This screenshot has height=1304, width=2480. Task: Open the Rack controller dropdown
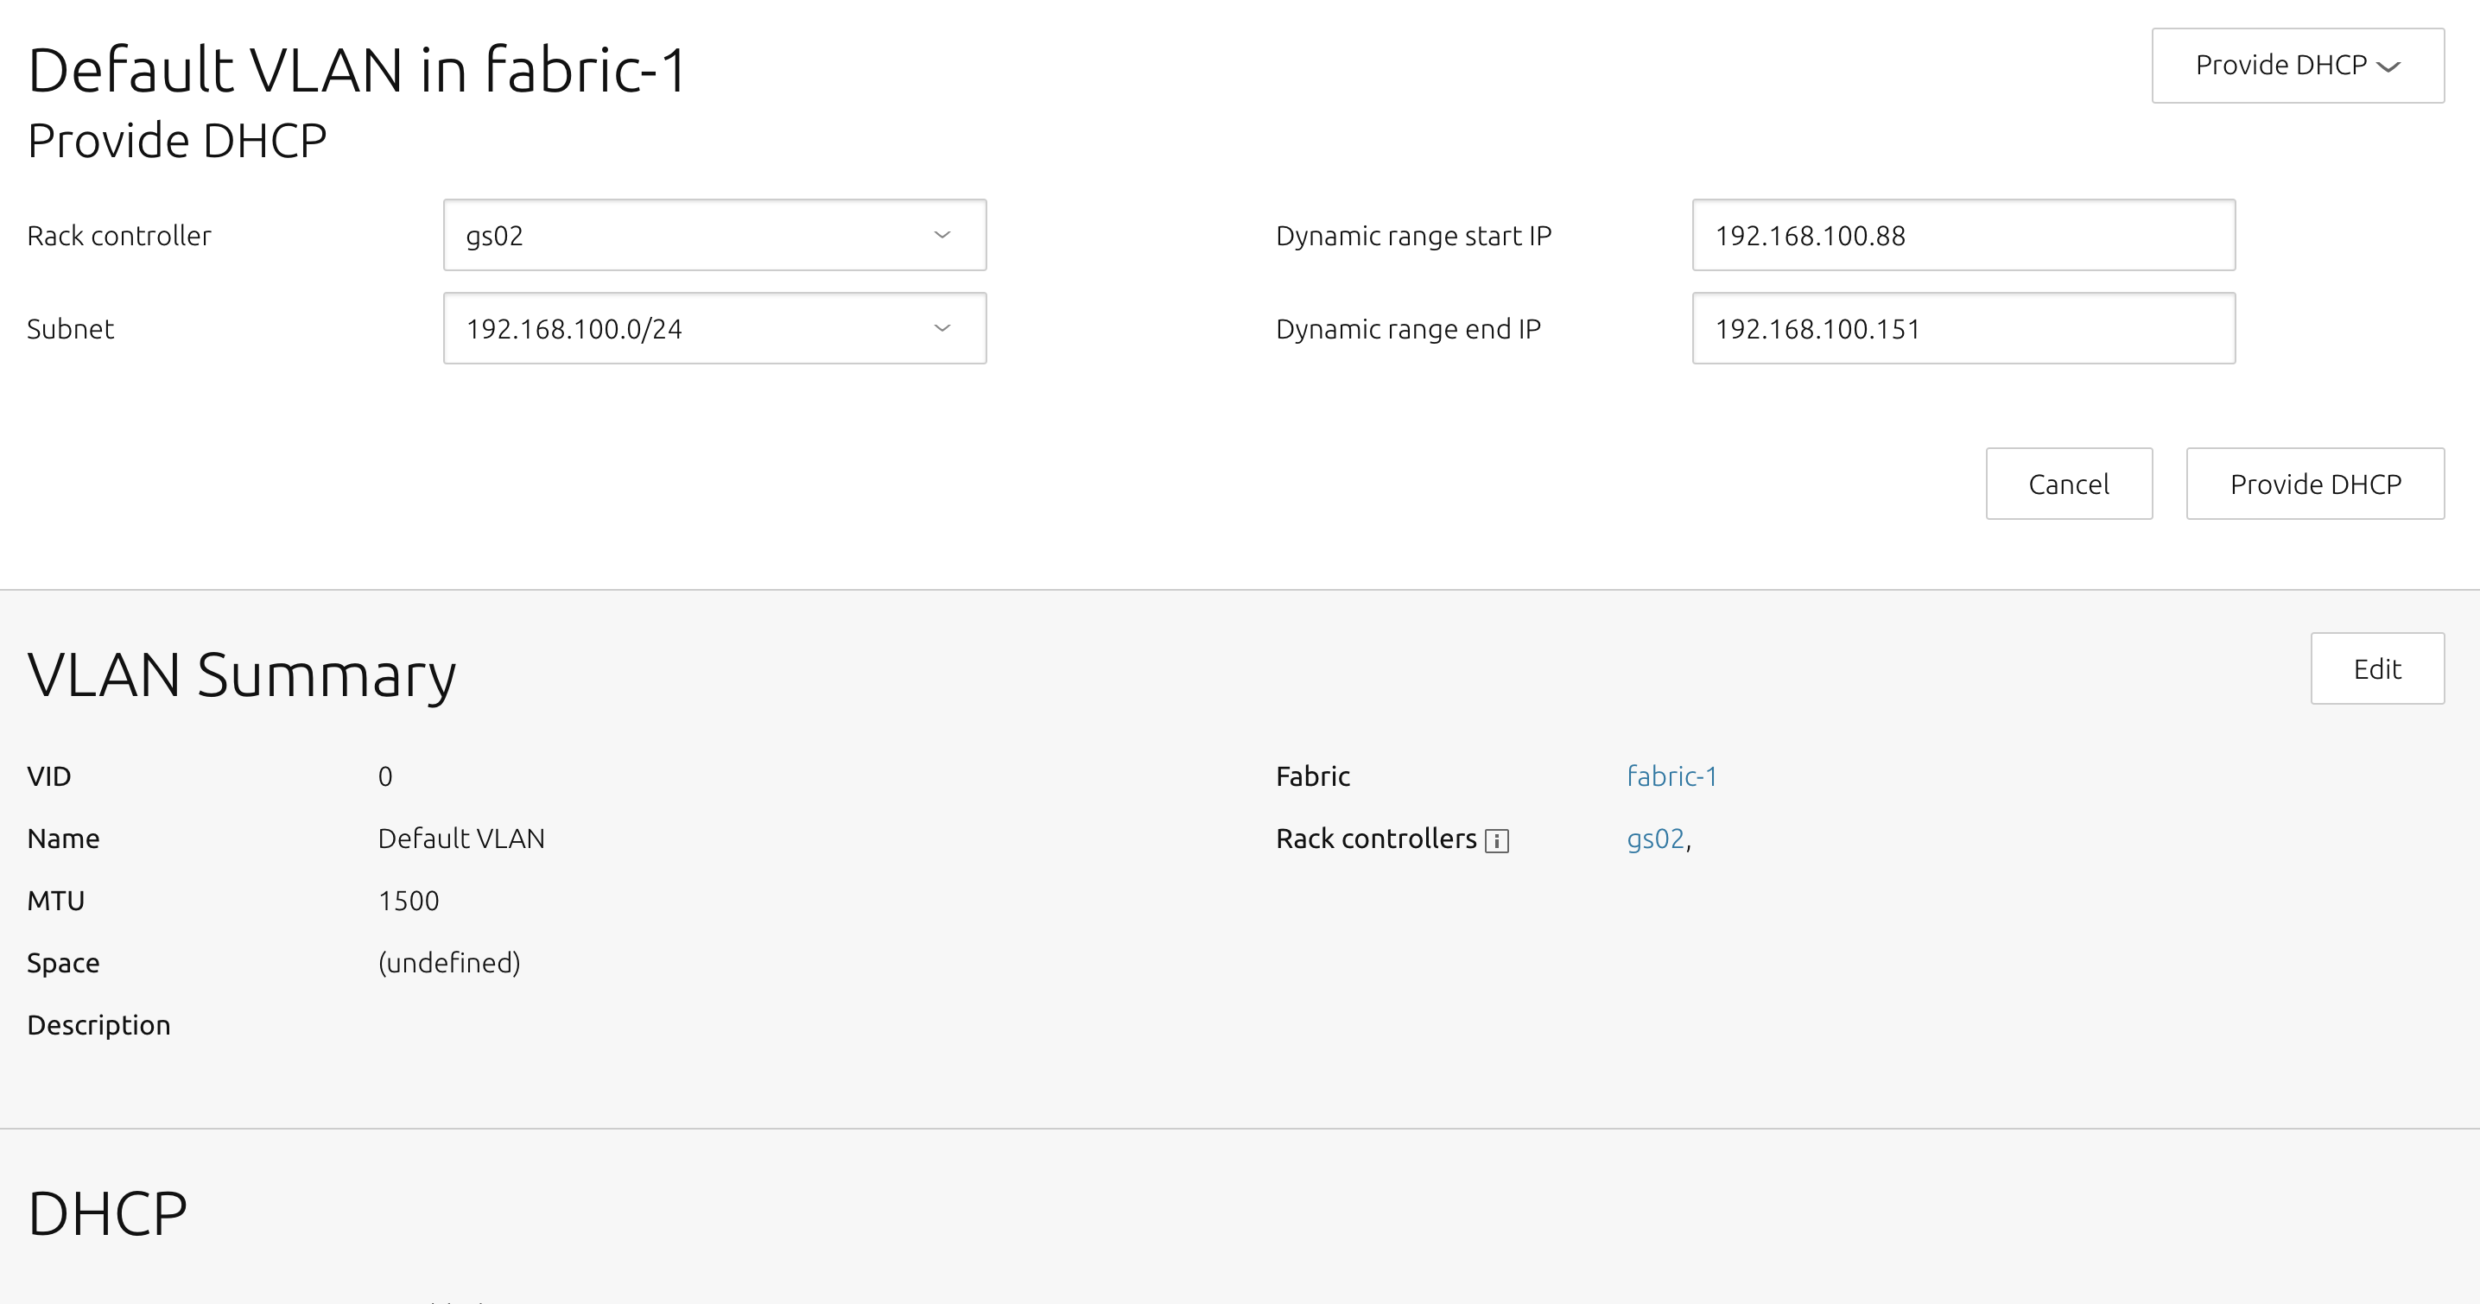click(714, 235)
